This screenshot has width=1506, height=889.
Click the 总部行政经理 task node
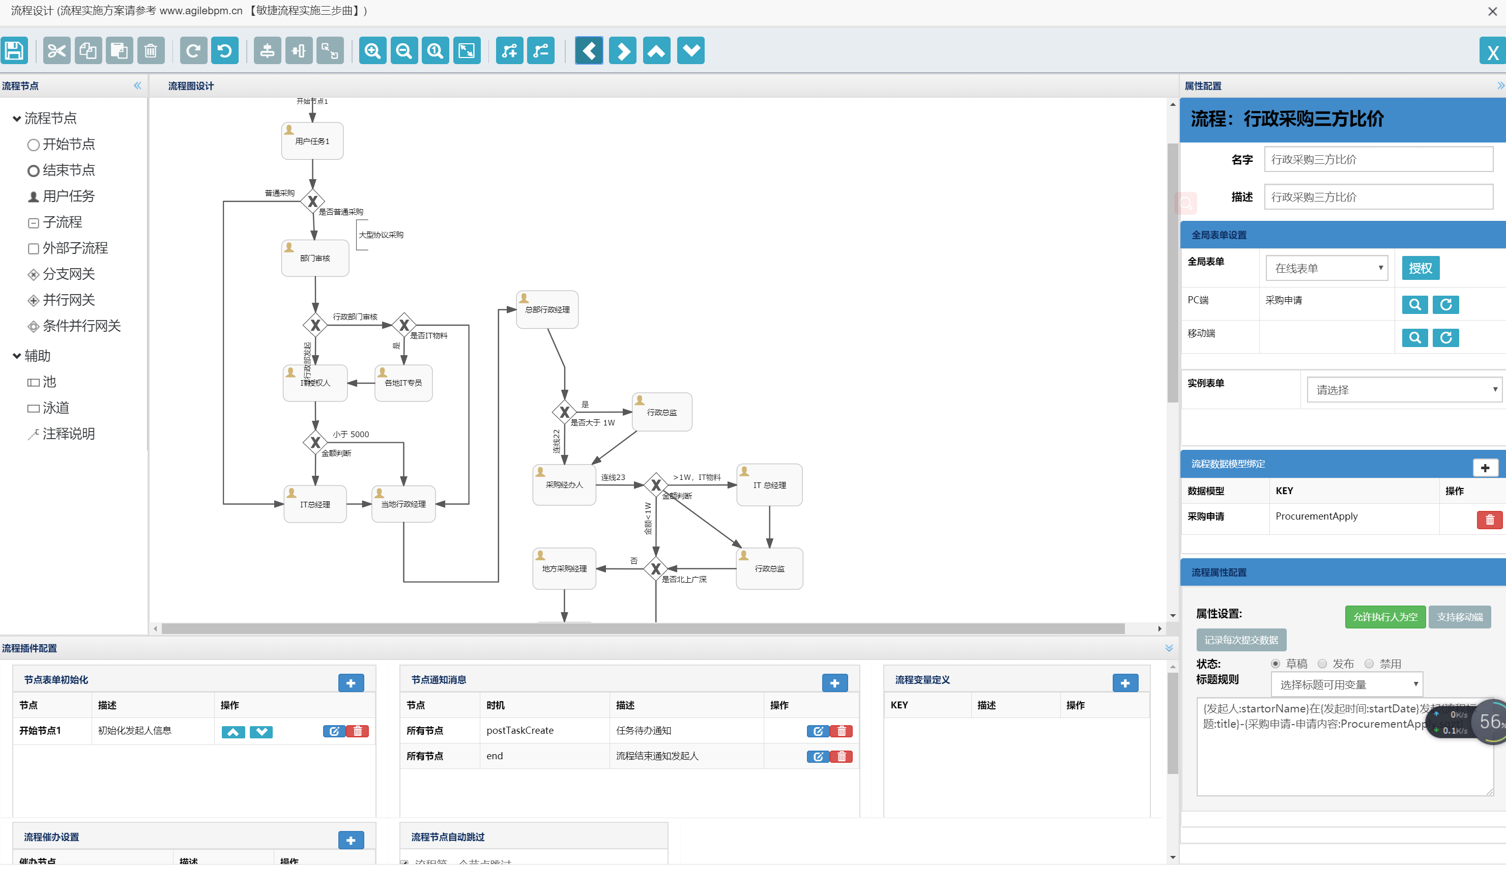pyautogui.click(x=547, y=310)
